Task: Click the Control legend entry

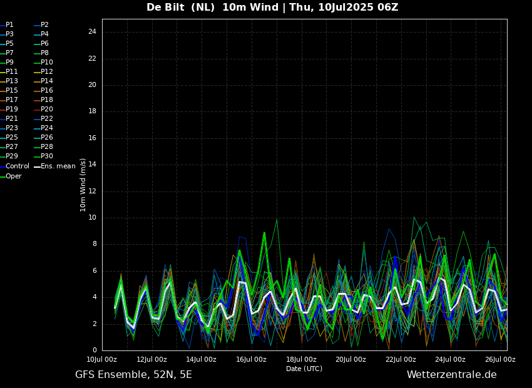Action: pos(18,166)
